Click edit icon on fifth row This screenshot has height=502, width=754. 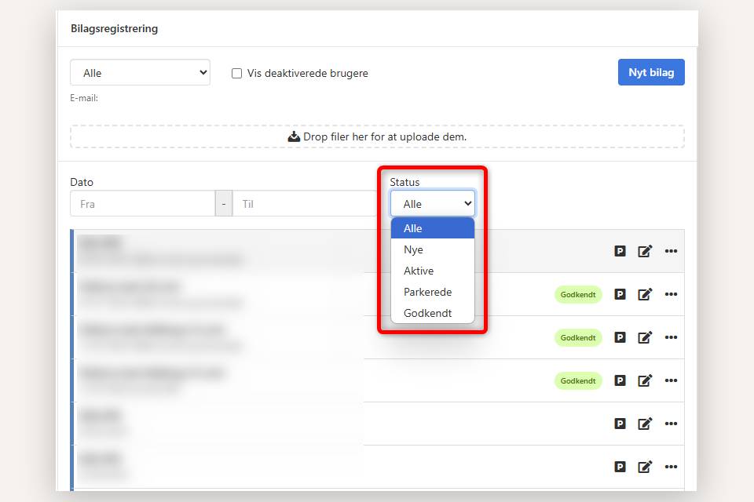coord(645,424)
